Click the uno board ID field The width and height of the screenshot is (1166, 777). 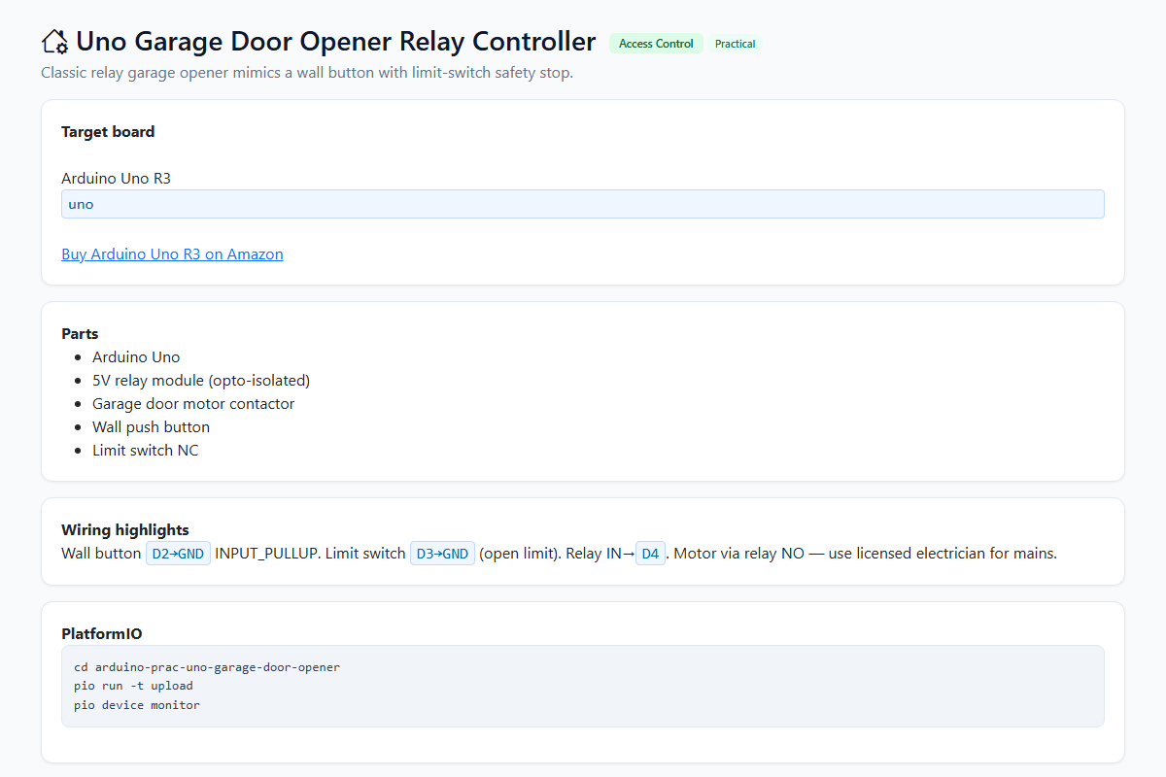[583, 204]
